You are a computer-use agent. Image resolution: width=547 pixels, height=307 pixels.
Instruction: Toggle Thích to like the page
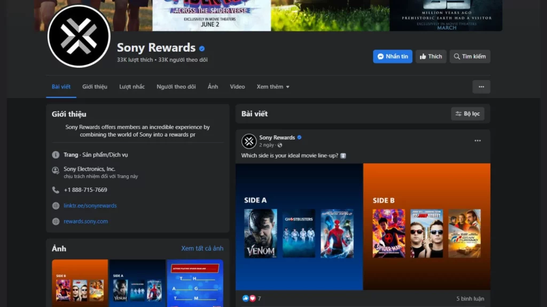(x=431, y=56)
